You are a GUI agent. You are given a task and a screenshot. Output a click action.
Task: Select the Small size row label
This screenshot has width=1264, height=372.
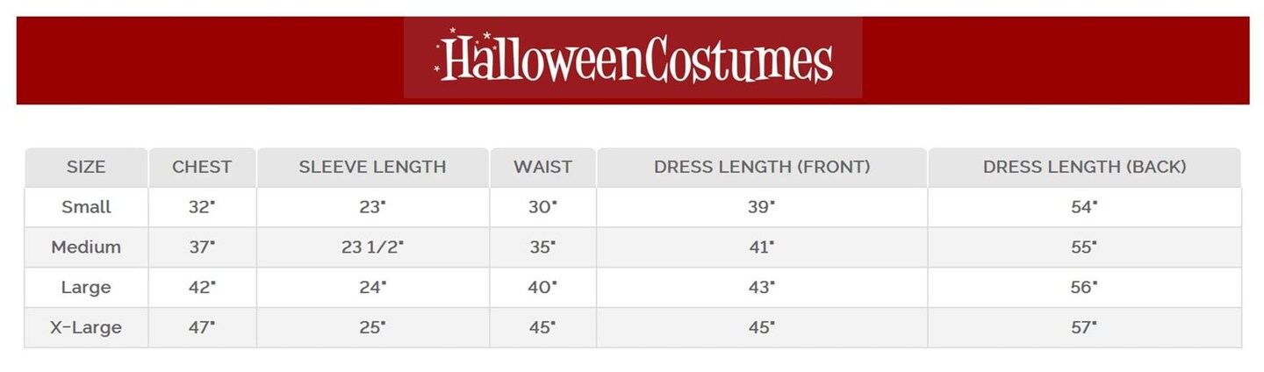point(86,207)
